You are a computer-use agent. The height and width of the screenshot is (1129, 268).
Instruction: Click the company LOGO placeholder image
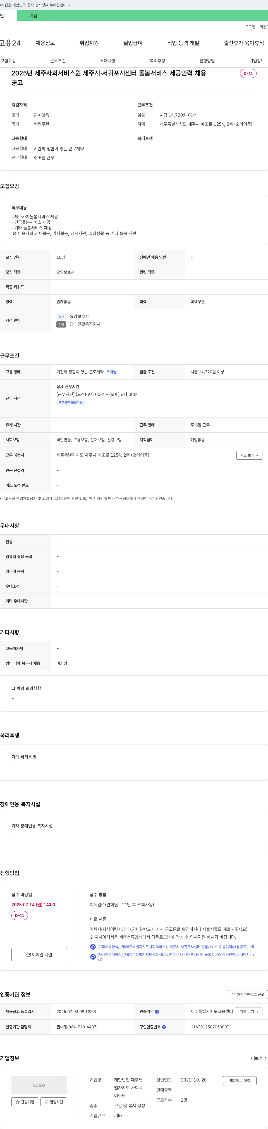(x=39, y=1085)
